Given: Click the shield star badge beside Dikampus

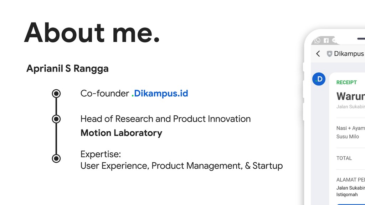Looking at the screenshot, I should [329, 54].
